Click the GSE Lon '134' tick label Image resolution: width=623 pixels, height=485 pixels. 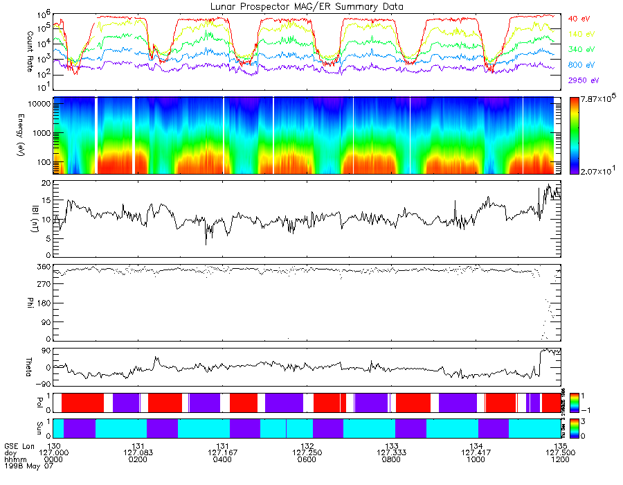click(476, 446)
